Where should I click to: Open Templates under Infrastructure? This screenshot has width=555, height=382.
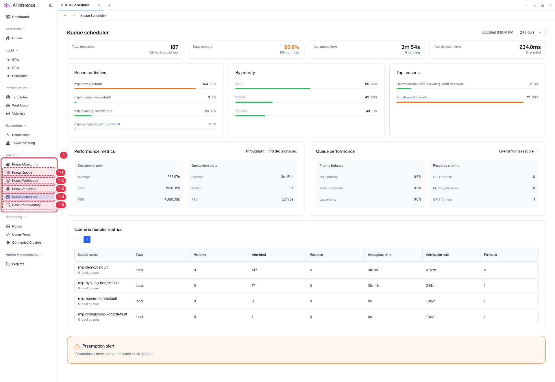pos(20,97)
